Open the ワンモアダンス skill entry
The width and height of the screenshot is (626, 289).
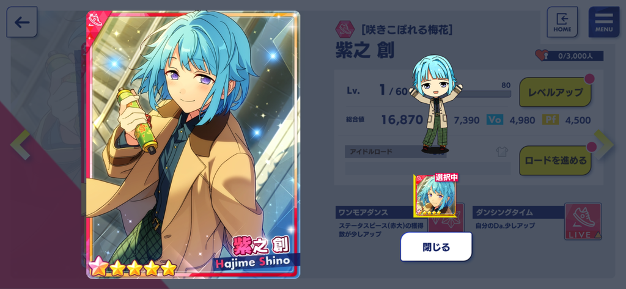pyautogui.click(x=381, y=222)
